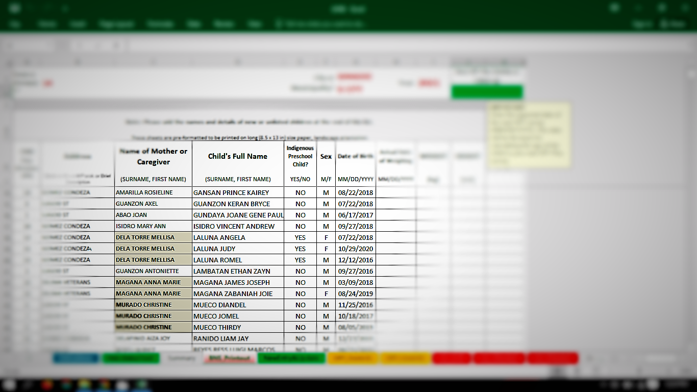Select the ISIDRO MARY ANN cell
Screen dimensions: 697x392
154,226
